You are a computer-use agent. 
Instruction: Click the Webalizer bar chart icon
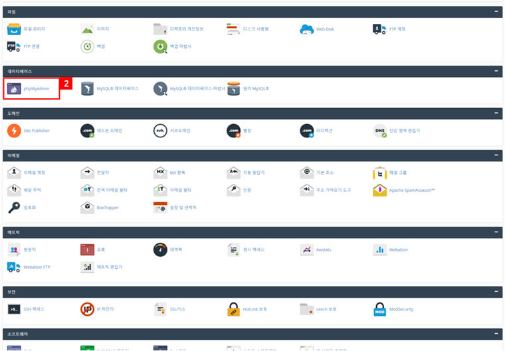point(379,250)
